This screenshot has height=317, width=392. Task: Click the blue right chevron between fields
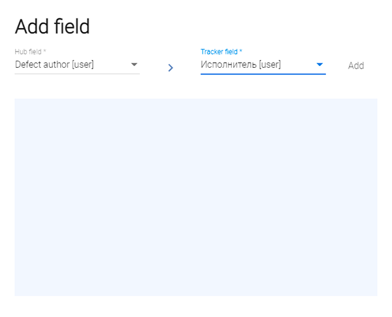171,67
